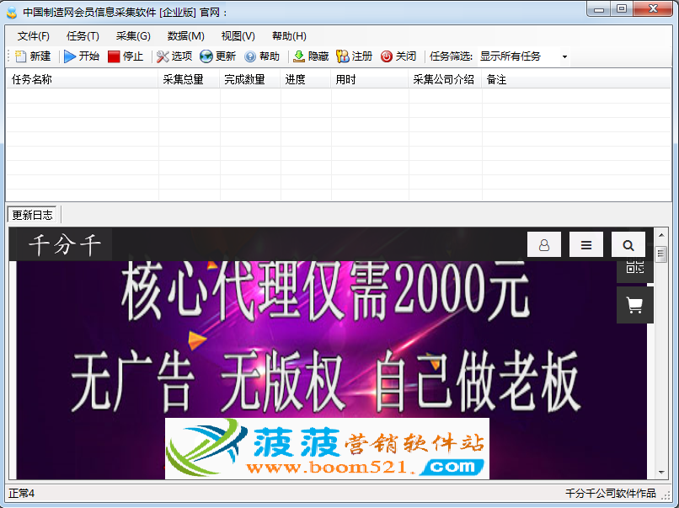This screenshot has width=679, height=508.
Task: Sort by the 用时 column header
Action: click(370, 80)
